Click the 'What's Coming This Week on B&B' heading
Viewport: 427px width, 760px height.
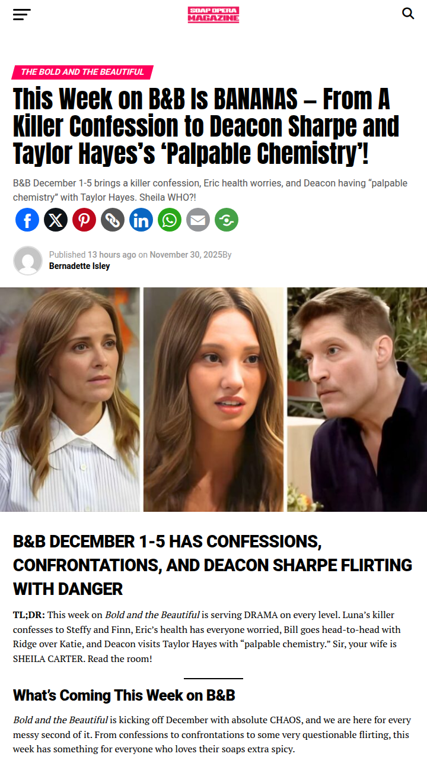tap(125, 695)
